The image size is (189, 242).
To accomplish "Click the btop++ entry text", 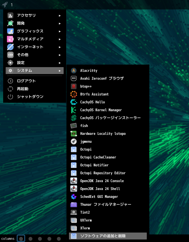I will click(86, 86).
